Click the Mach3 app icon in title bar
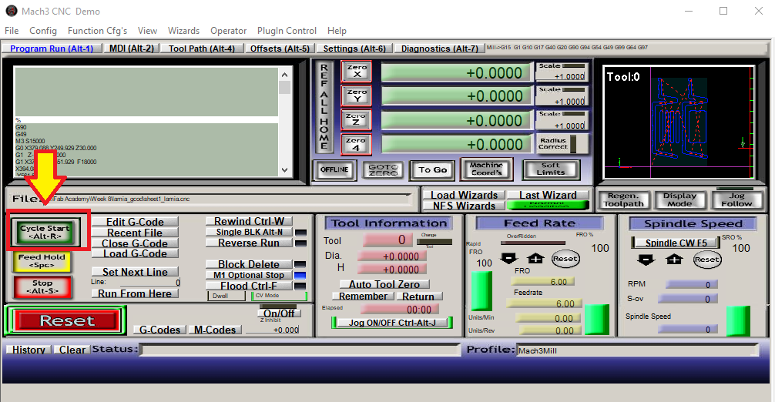This screenshot has height=402, width=775. click(x=12, y=11)
